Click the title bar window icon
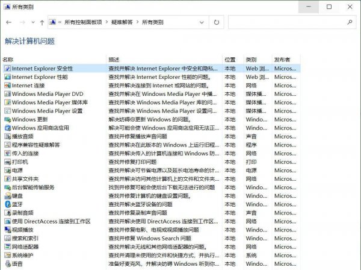Image resolution: width=361 pixels, height=270 pixels. (7, 7)
